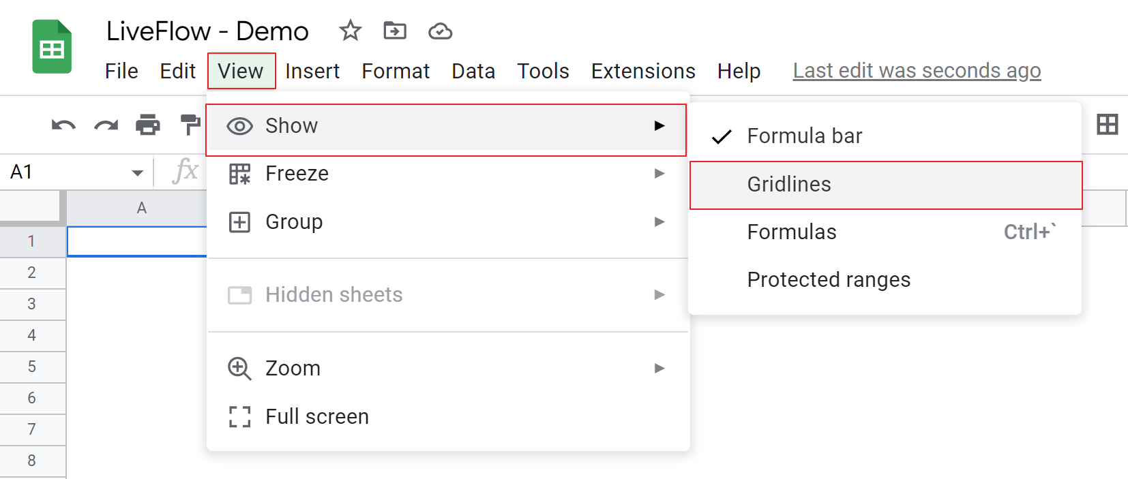Viewport: 1128px width, 479px height.
Task: Toggle Formulas view
Action: click(x=792, y=232)
